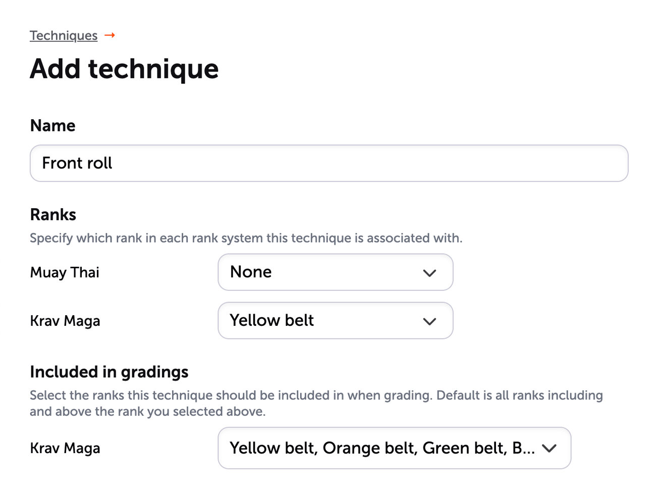
Task: Click the Ranks section heading
Action: coord(53,215)
